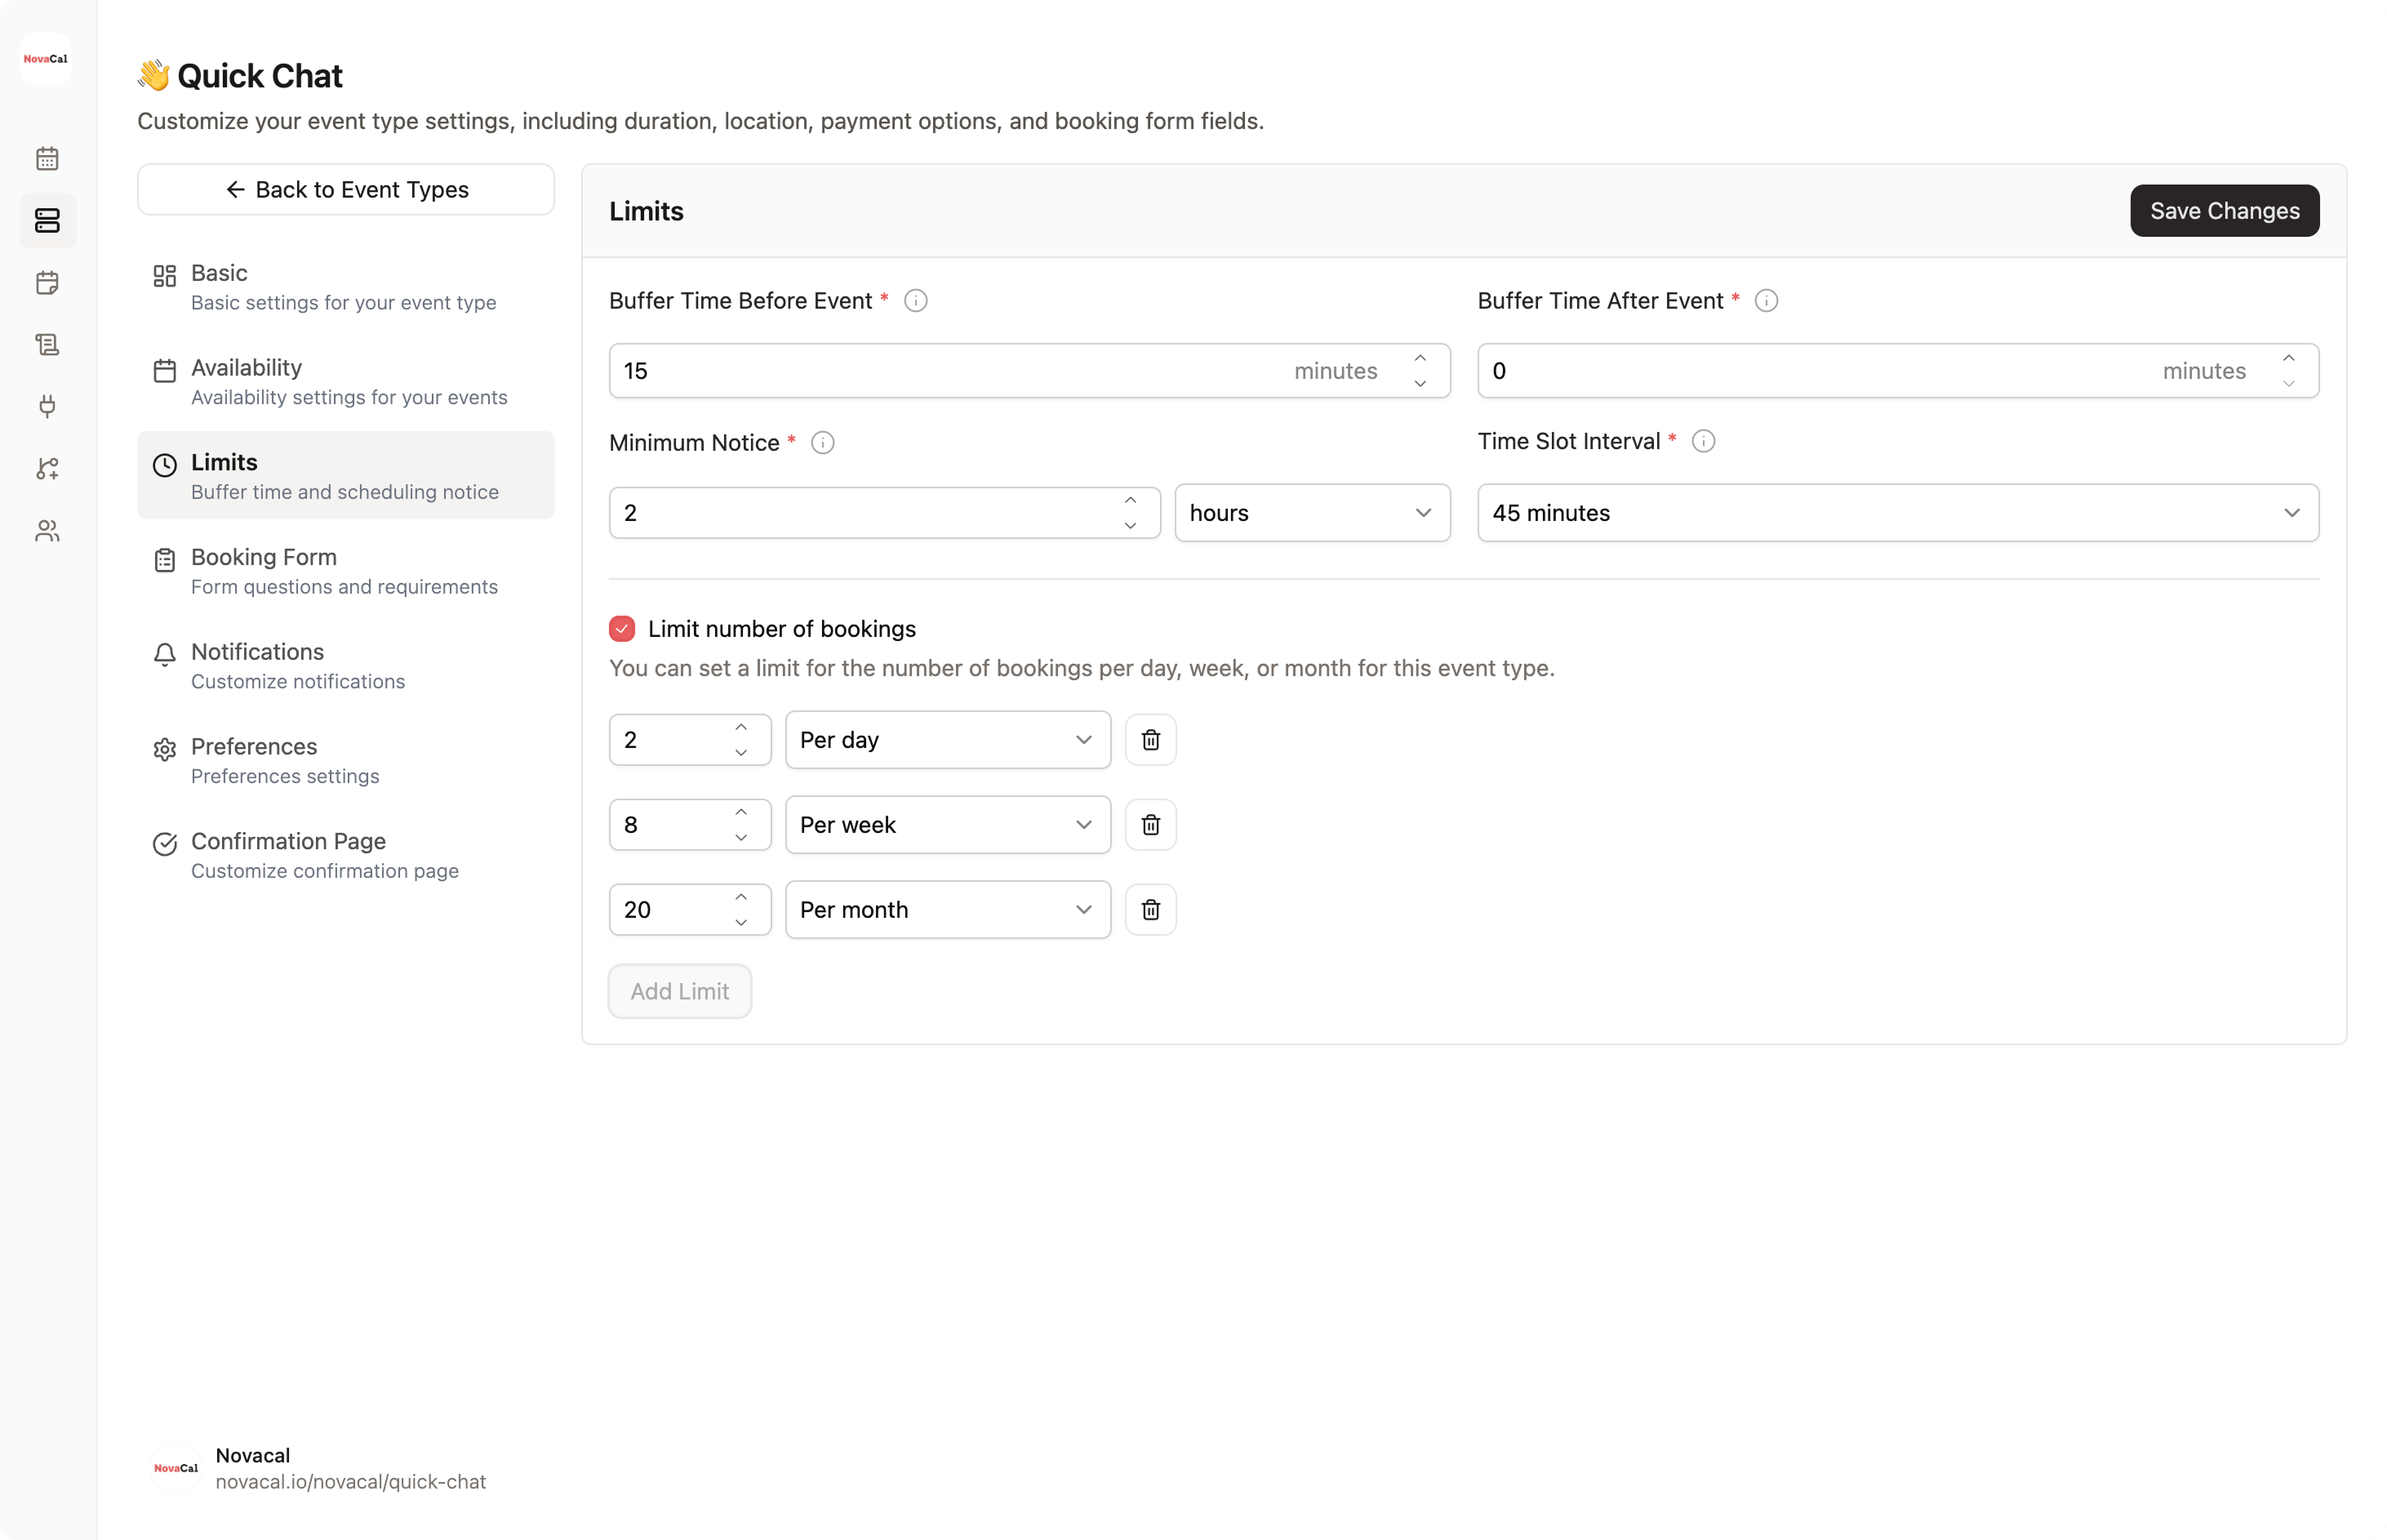Viewport: 2387px width, 1540px height.
Task: Remove the Per week limit row
Action: tap(1150, 825)
